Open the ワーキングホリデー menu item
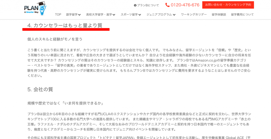The image size is (271, 139). coord(194,15)
